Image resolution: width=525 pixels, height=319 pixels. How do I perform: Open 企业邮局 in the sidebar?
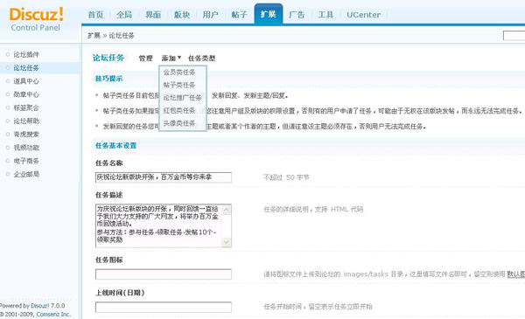point(26,174)
